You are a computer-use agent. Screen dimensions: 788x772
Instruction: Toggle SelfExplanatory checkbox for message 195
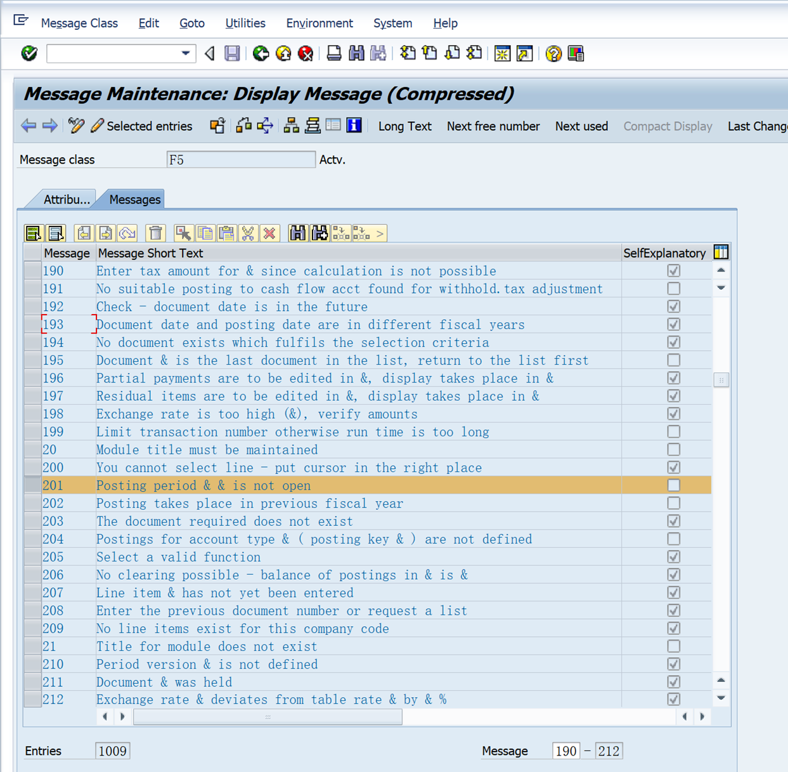(x=673, y=360)
